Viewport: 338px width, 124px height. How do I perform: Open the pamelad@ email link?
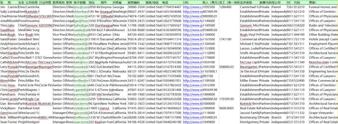[81, 95]
